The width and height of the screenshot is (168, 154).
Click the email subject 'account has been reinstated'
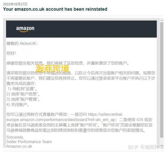(77, 9)
